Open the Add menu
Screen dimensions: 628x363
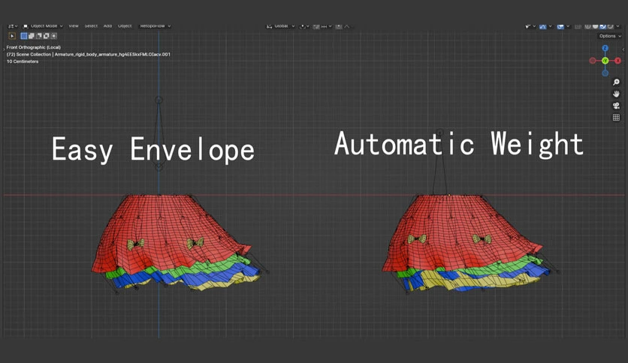pos(107,26)
